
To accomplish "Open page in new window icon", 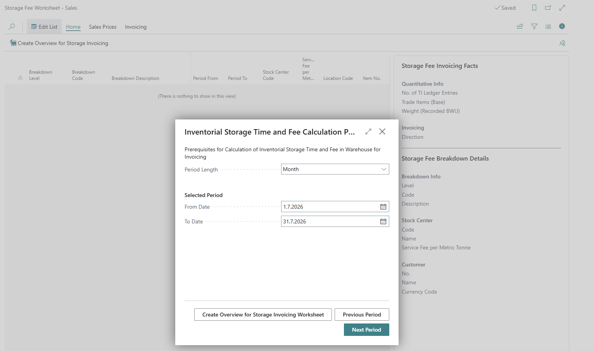I will [x=548, y=8].
